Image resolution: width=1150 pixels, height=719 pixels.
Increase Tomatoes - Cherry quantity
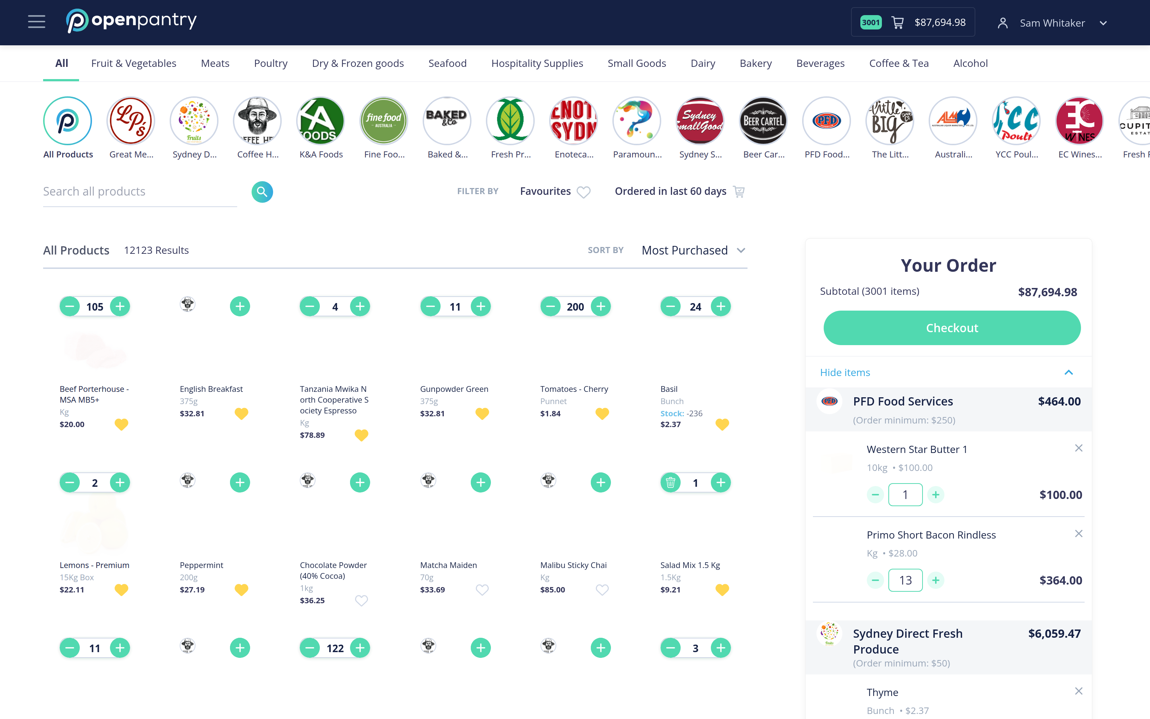click(x=601, y=306)
